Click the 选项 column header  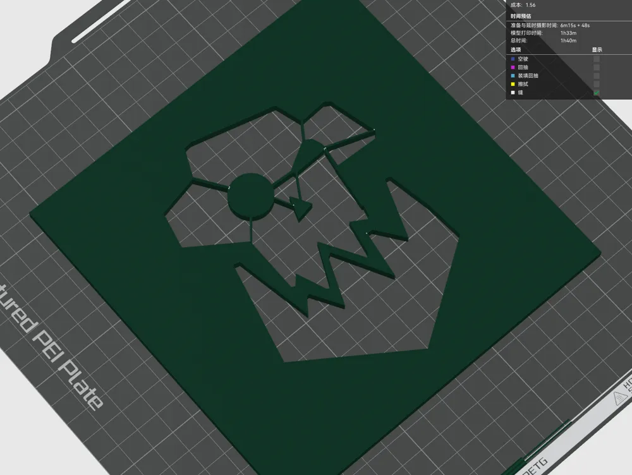tap(516, 49)
